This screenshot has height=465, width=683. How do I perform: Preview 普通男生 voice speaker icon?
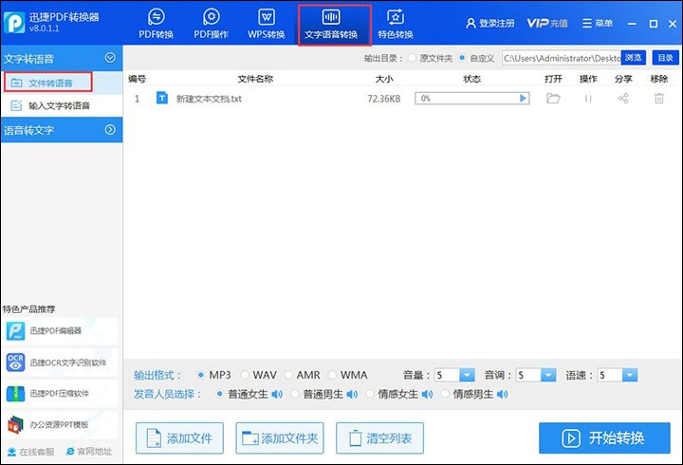tap(352, 395)
